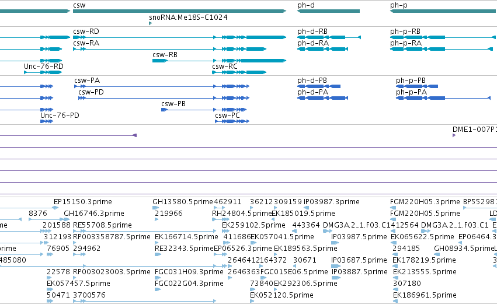Open the ph-p gene label

[x=399, y=5]
